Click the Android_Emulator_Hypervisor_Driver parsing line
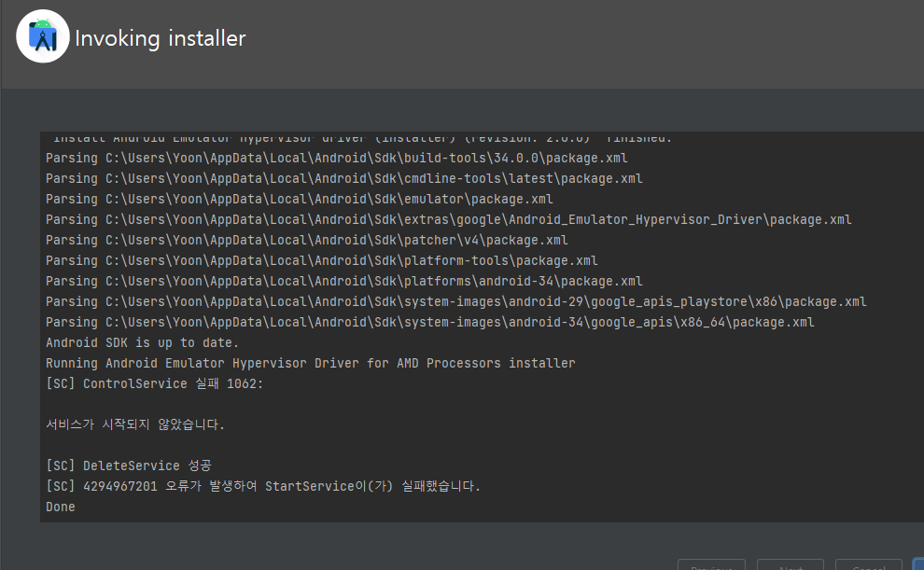This screenshot has width=924, height=570. point(448,219)
